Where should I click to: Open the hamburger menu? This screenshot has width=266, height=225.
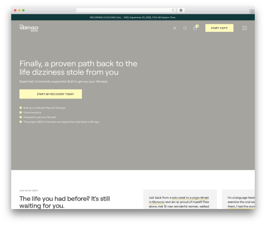244,28
